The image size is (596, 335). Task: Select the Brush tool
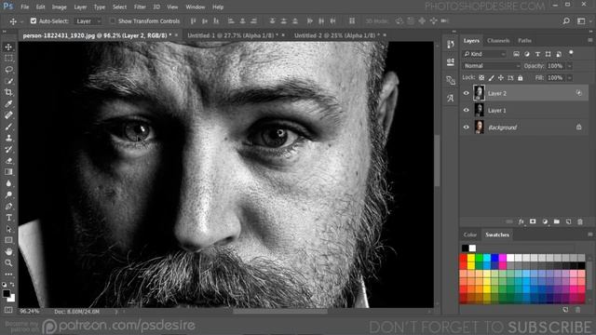click(8, 127)
